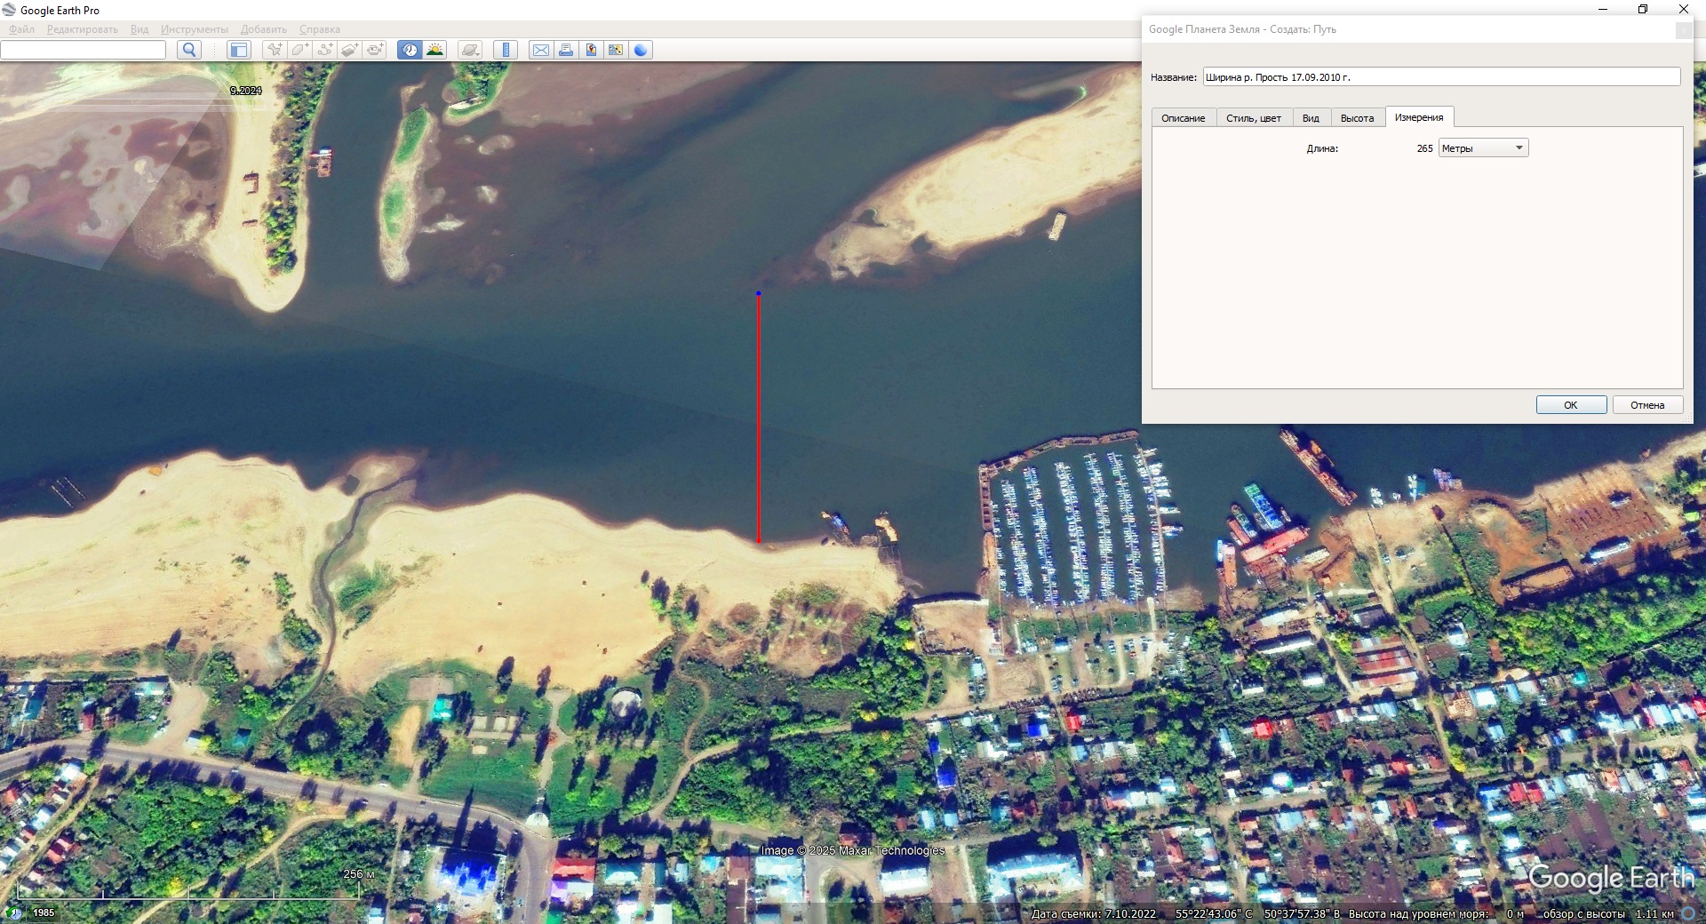
Task: Toggle the sidebar panel visibility
Action: coord(238,50)
